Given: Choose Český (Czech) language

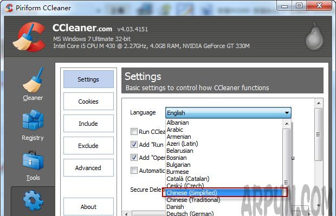Looking at the screenshot, I should (224, 186).
